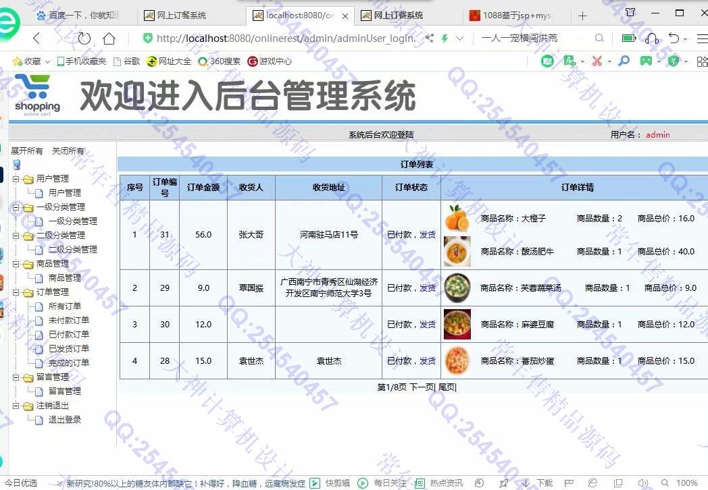Collapse the 一级分类管理 folder node

[16, 207]
